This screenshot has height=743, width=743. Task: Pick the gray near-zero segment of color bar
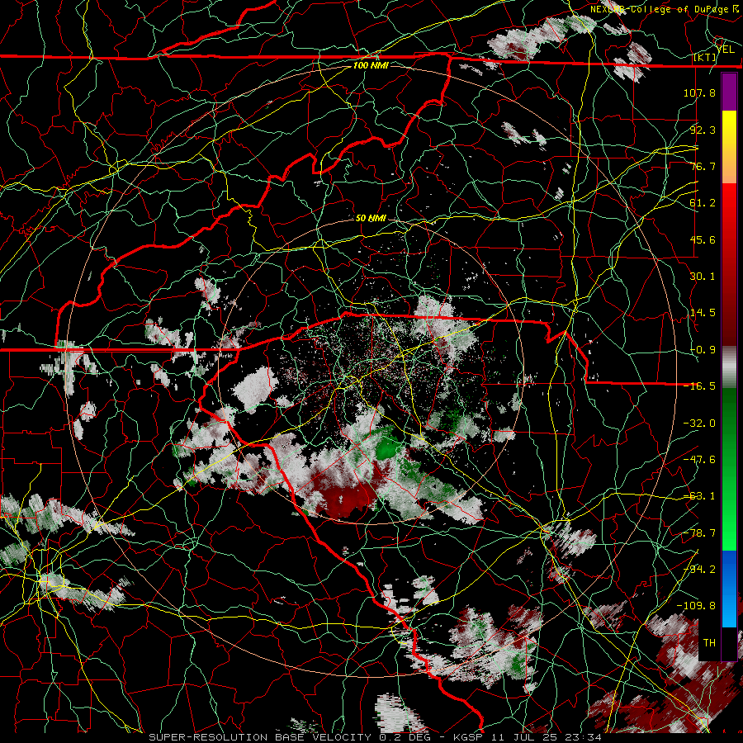[x=729, y=367]
